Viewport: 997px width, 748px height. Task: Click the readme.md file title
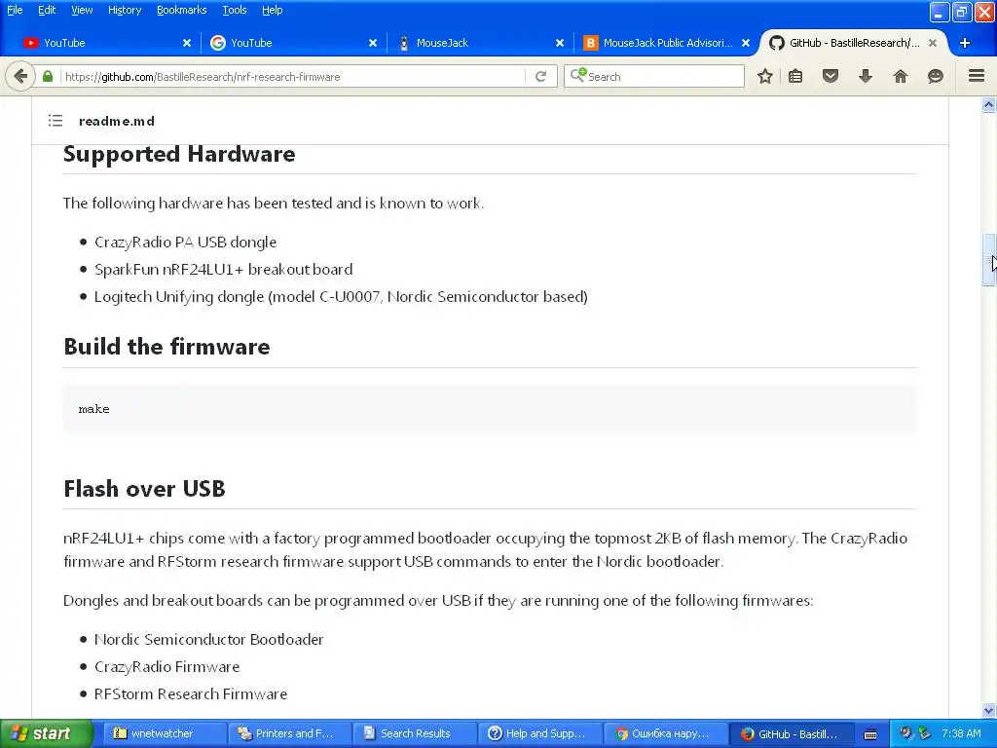click(117, 121)
